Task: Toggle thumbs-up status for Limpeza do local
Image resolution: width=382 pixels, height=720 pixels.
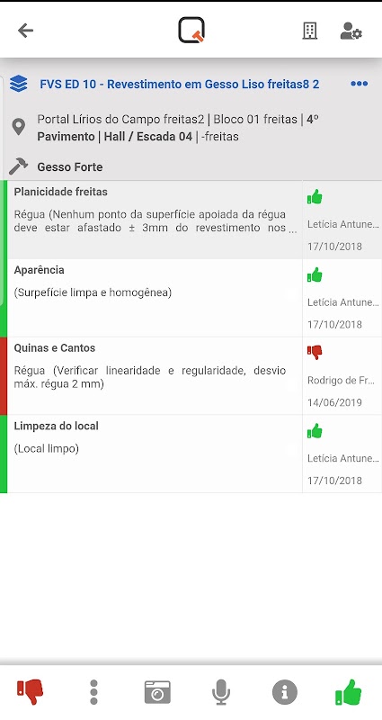Action: (315, 431)
